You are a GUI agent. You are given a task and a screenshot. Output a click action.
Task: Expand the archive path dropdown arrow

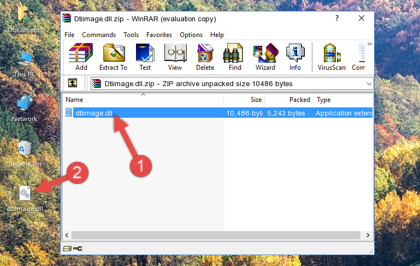[x=369, y=84]
